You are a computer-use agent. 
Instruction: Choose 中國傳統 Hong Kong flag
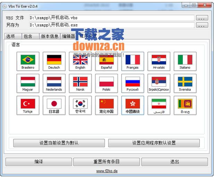[132, 106]
